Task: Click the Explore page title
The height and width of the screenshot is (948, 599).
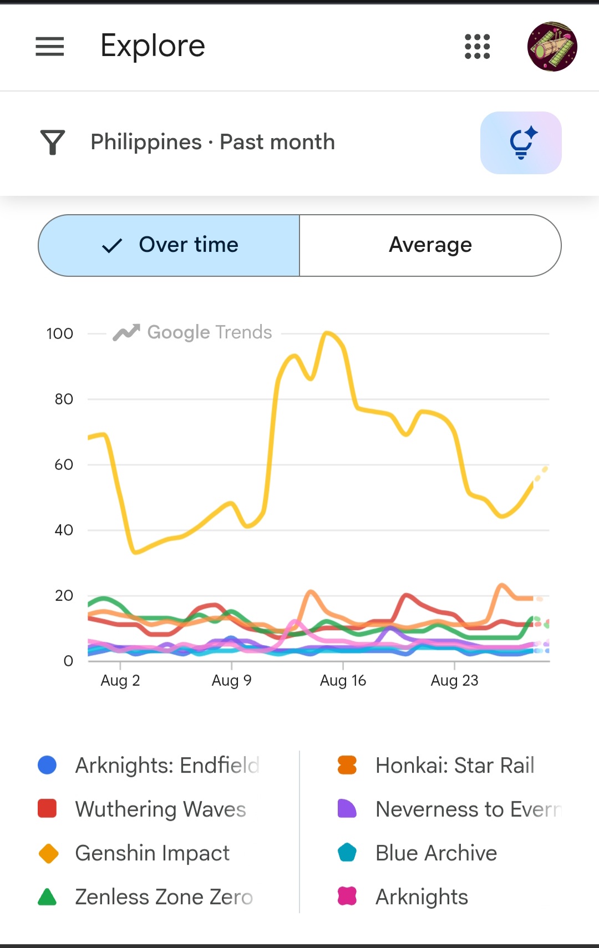Action: [153, 45]
